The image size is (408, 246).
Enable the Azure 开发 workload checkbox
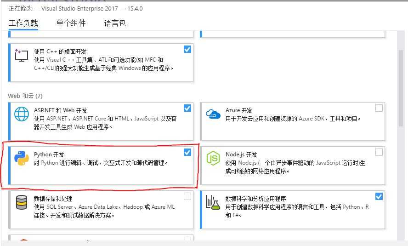[x=379, y=108]
